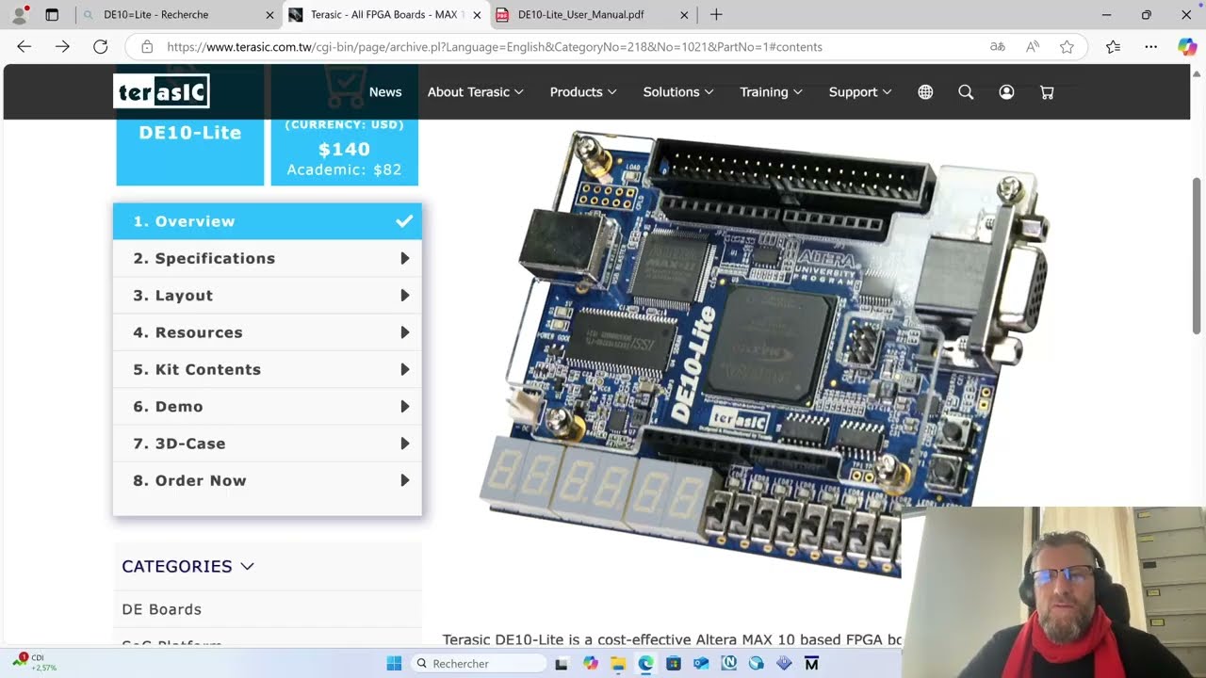Open Microsoft Store from taskbar
Image resolution: width=1206 pixels, height=678 pixels.
click(x=673, y=663)
